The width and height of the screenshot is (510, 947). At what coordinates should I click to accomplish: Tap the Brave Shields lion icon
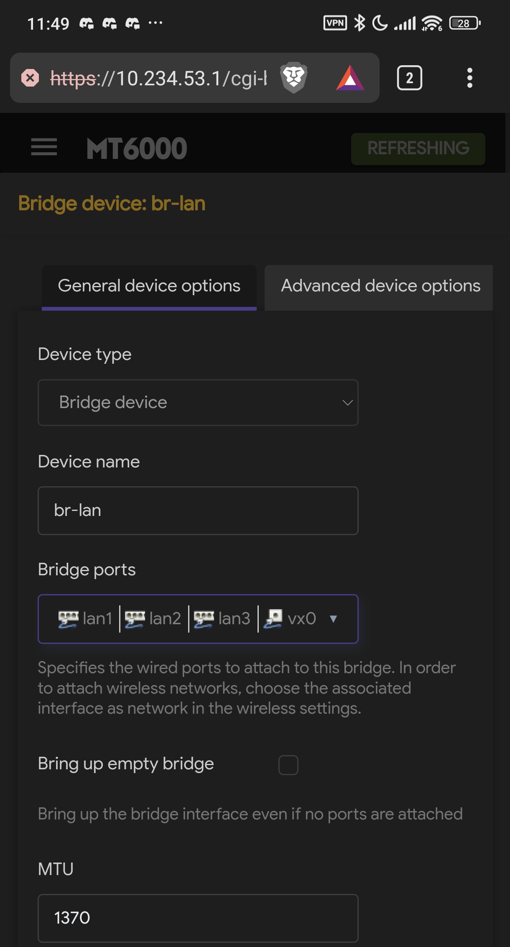pos(294,78)
